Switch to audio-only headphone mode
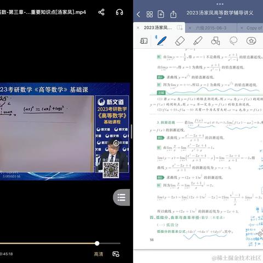 point(119,12)
